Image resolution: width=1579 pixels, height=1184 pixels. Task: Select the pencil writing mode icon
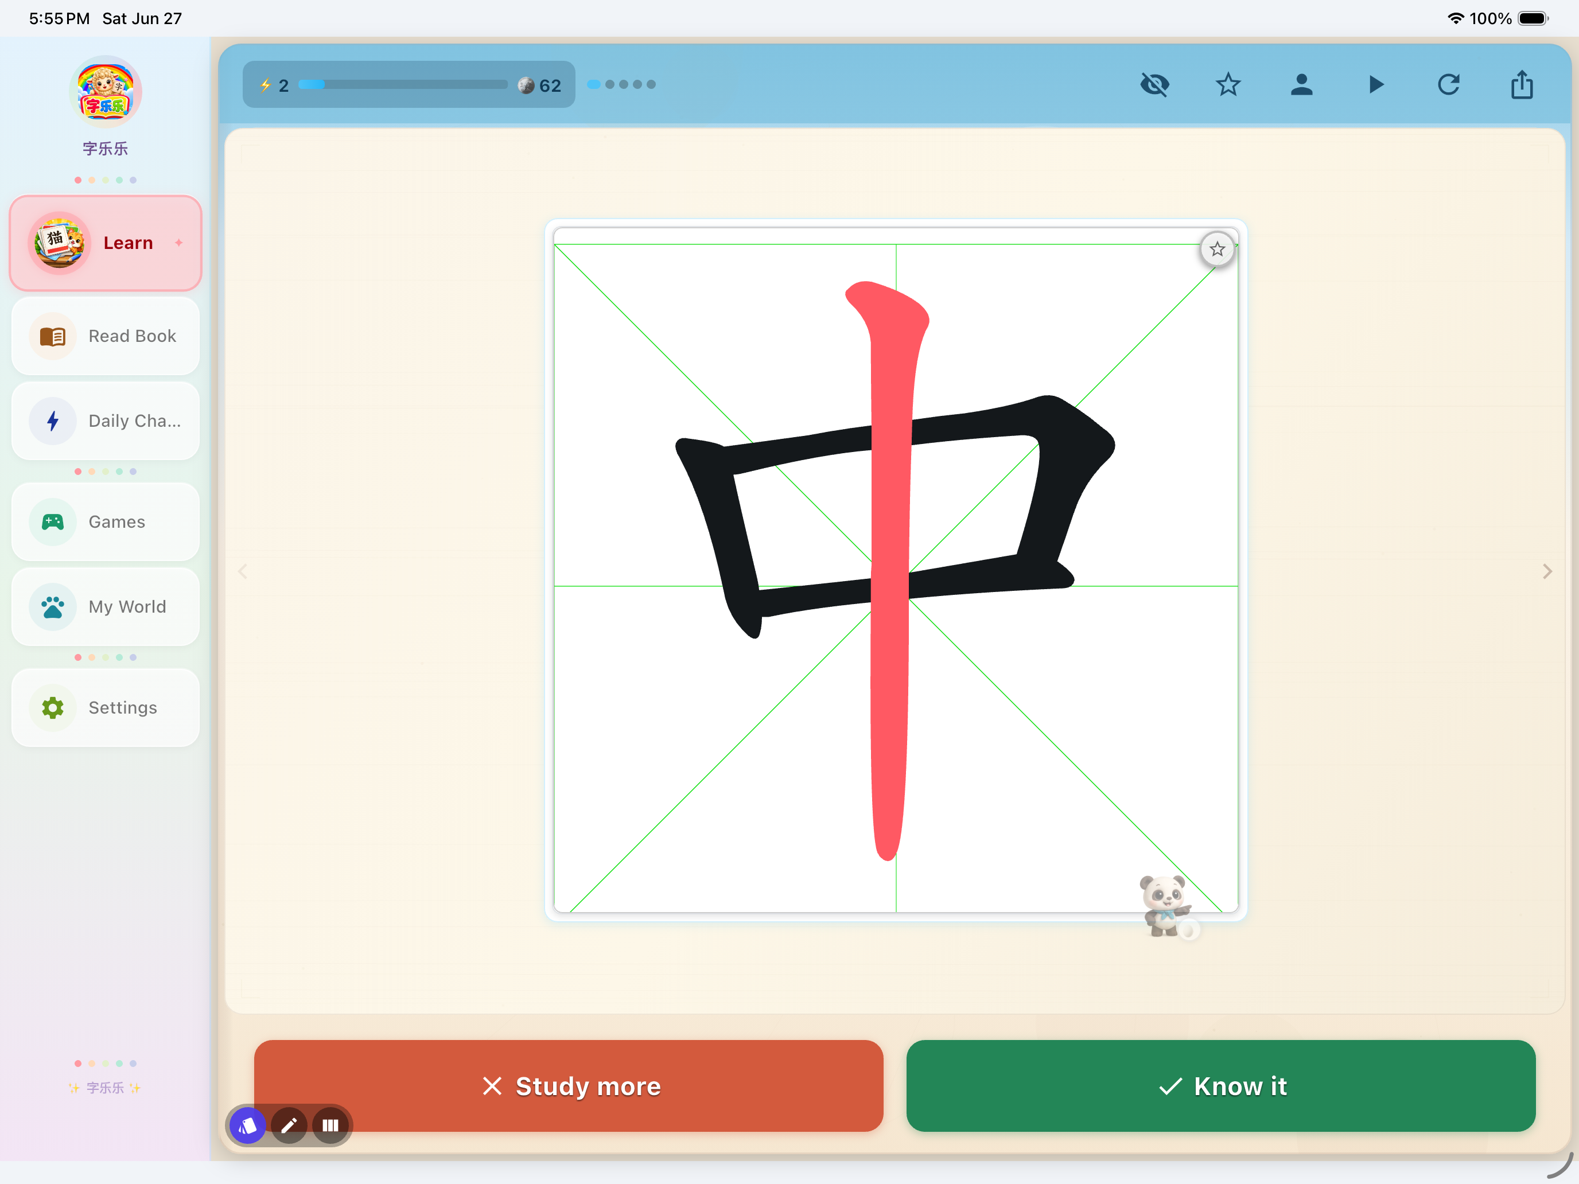289,1125
